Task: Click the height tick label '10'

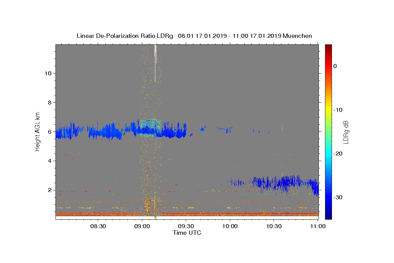Action: click(48, 73)
